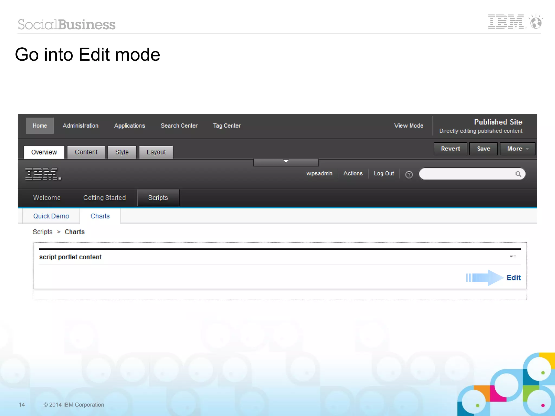Select the Content toolbar tab

click(86, 152)
